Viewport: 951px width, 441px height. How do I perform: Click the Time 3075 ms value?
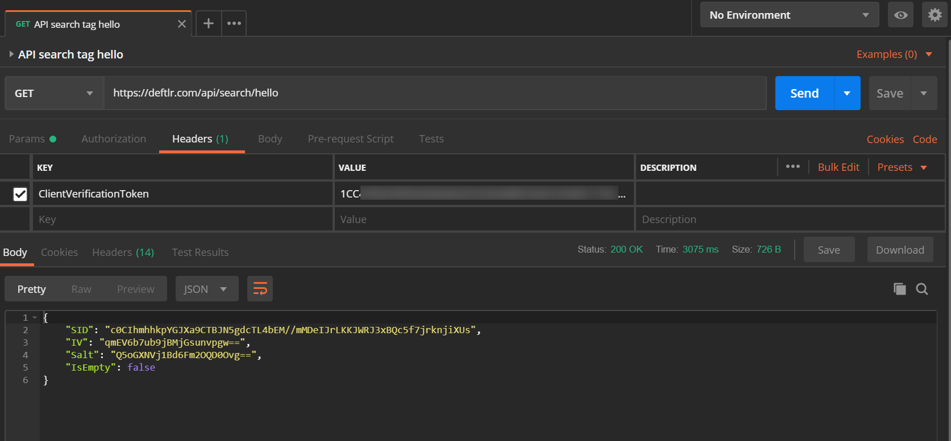tap(700, 250)
